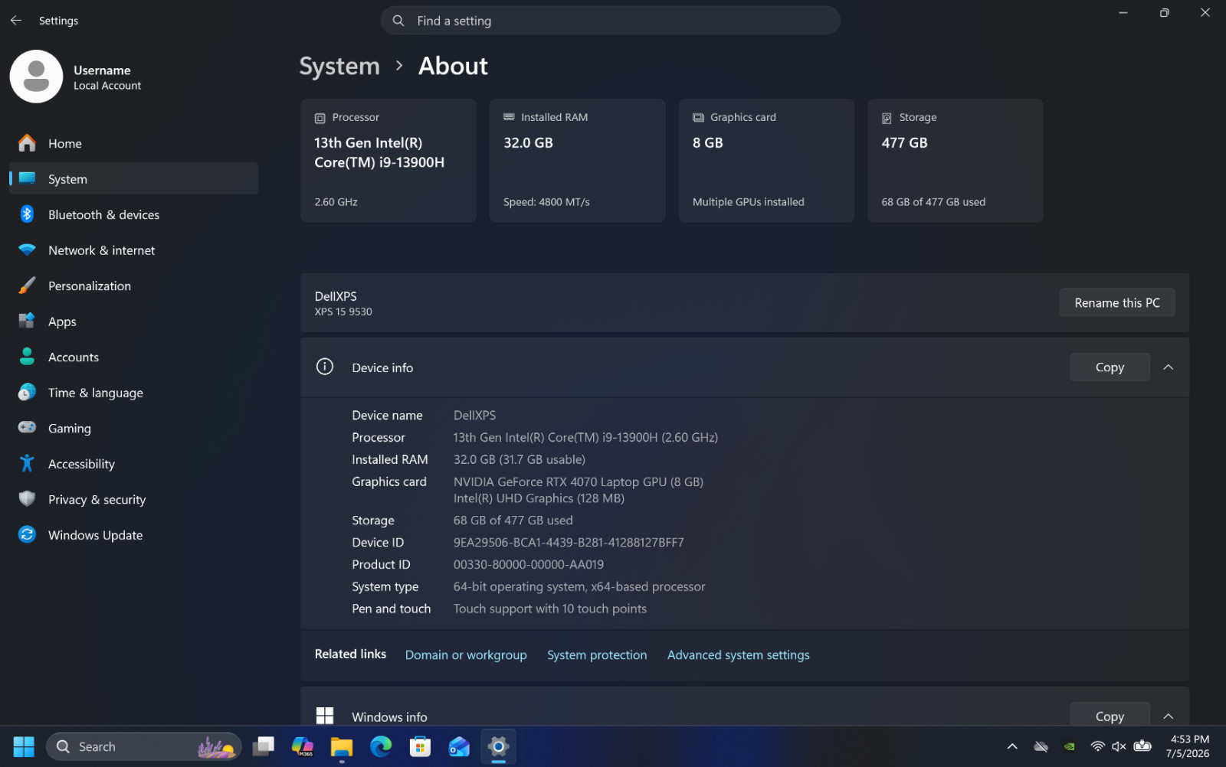Open the Windows Start menu
Screen dimensions: 1226x767
click(24, 746)
